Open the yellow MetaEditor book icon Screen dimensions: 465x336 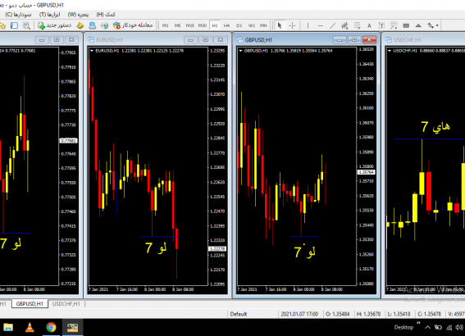(80, 25)
